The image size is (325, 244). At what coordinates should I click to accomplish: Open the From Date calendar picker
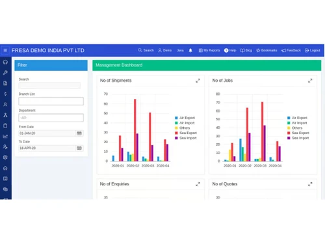pos(79,133)
